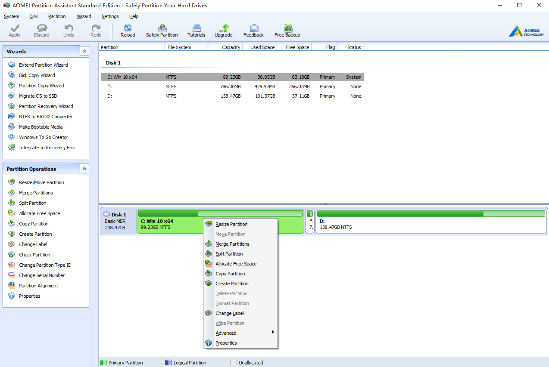Start the Extend Partition Wizard
Viewport: 549px width, 367px height.
point(43,65)
